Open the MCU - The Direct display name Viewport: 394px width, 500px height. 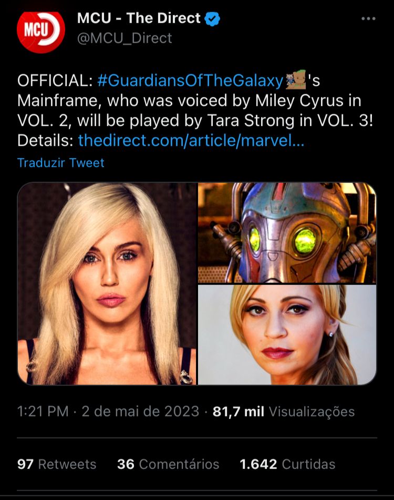coord(139,18)
